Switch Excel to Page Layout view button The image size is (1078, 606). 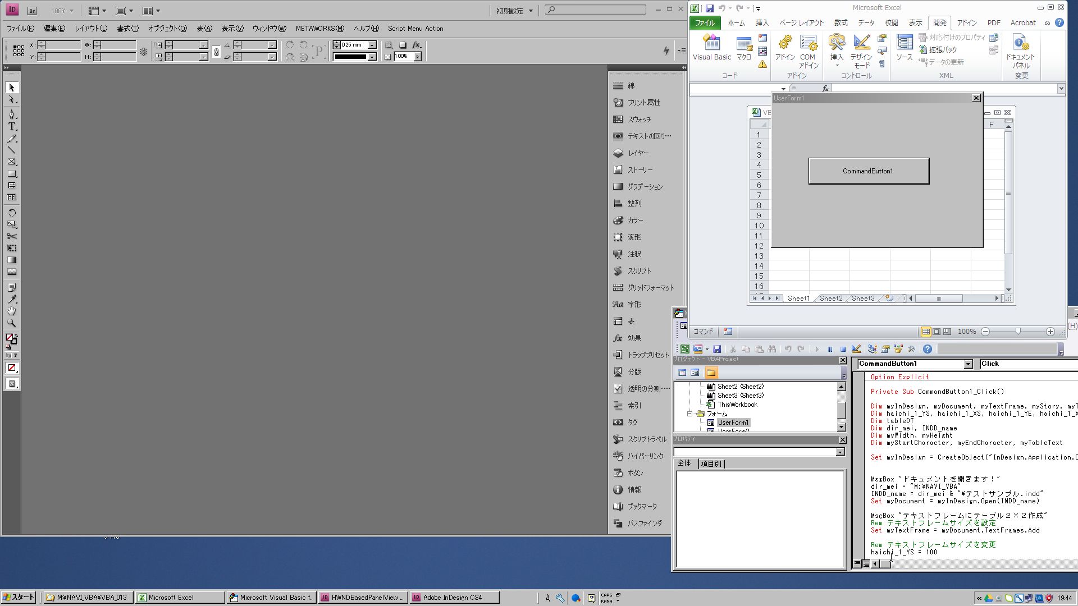coord(937,332)
